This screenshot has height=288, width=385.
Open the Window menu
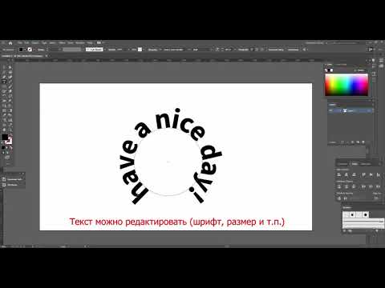tap(79, 43)
